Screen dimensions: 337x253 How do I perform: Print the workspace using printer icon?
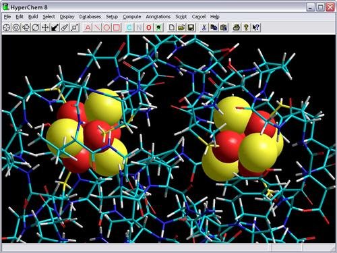click(x=237, y=28)
